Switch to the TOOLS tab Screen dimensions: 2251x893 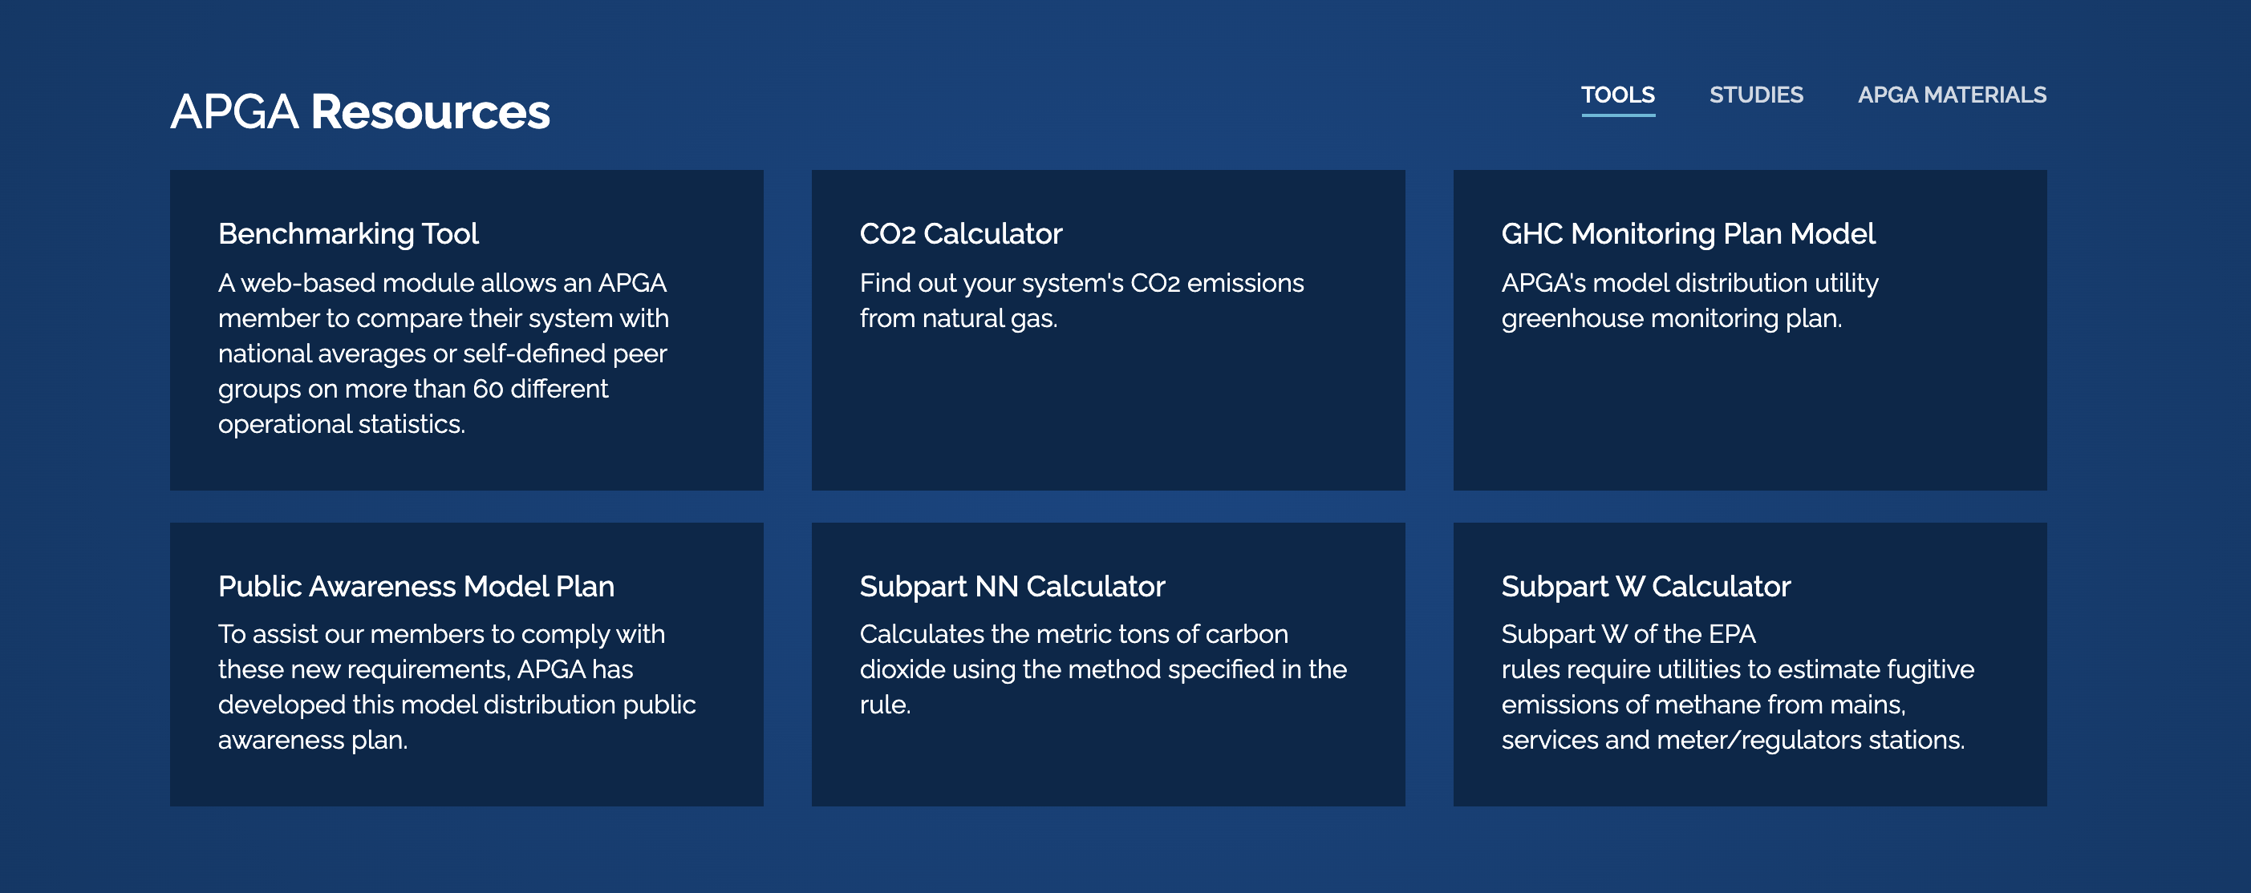(1617, 95)
